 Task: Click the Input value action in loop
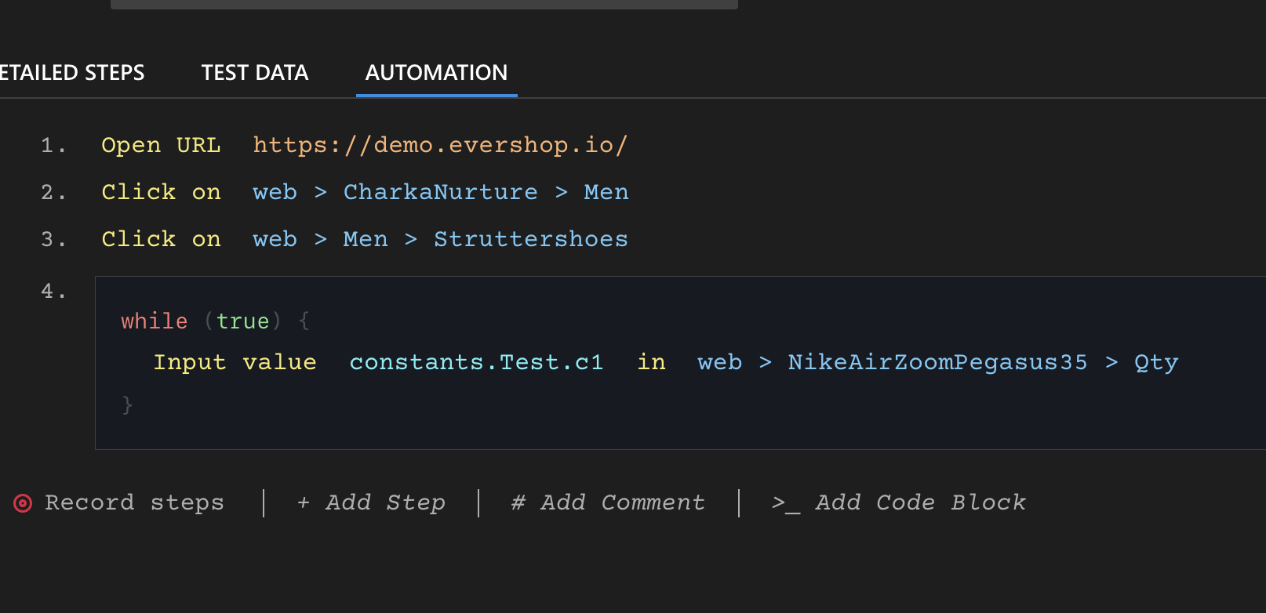(x=235, y=362)
